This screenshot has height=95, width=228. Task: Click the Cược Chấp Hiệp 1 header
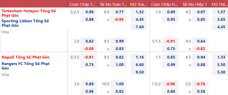click(165, 4)
